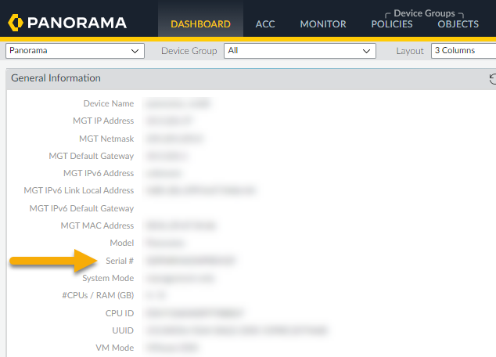Screen dimensions: 496x357
Task: Select the VM Mode label
Action: [114, 348]
